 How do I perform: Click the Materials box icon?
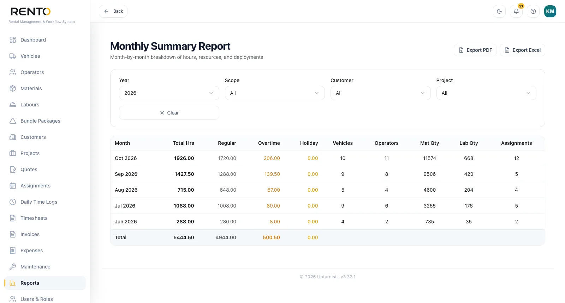point(13,88)
